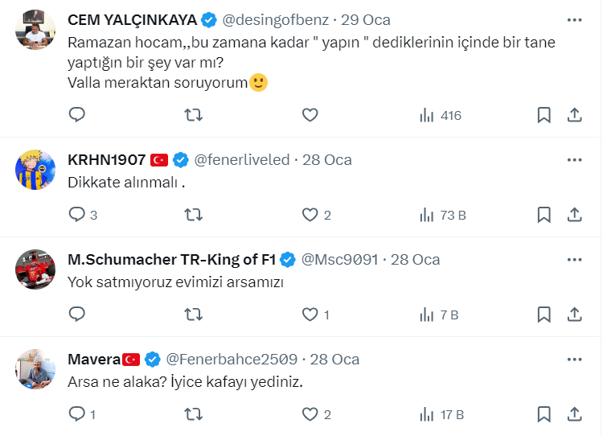Share Mavera's tweet
Image resolution: width=603 pixels, height=436 pixels.
575,414
